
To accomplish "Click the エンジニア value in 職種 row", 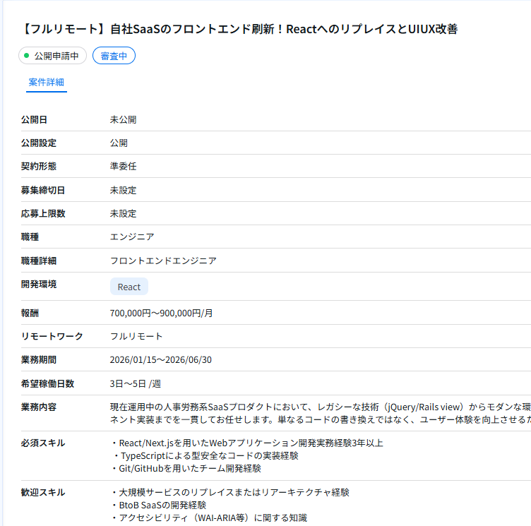I will tap(132, 237).
